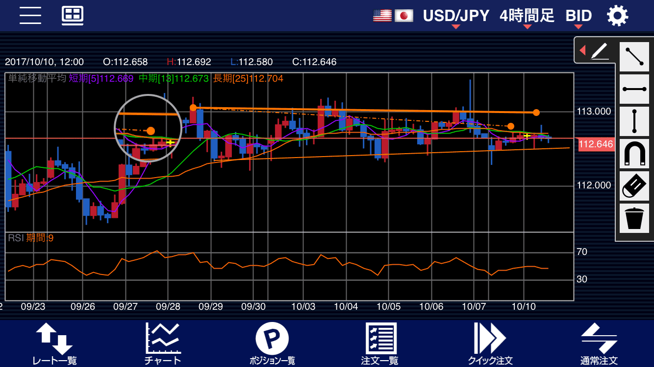
Task: Open the chart layout selector icon
Action: 73,16
